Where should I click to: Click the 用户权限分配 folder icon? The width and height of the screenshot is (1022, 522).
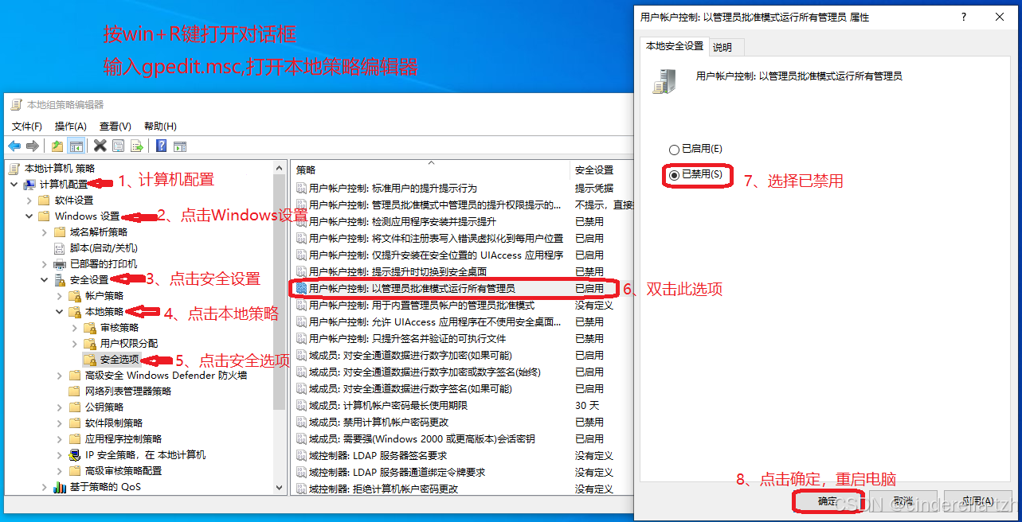(x=90, y=343)
